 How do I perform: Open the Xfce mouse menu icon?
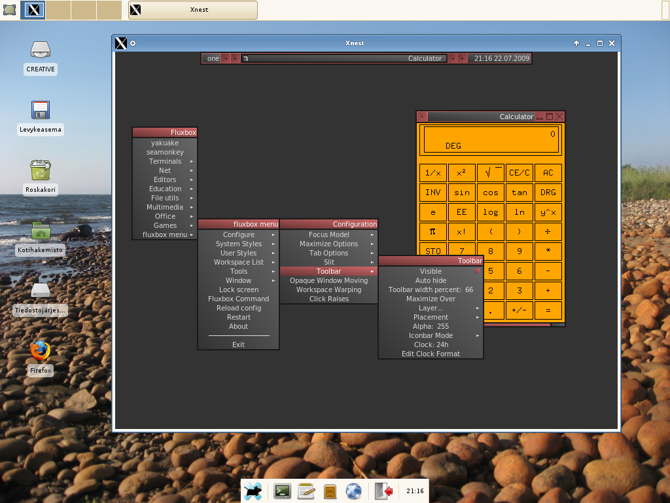(x=254, y=491)
